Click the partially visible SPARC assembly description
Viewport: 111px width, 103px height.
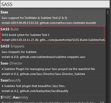pyautogui.click(x=53, y=102)
